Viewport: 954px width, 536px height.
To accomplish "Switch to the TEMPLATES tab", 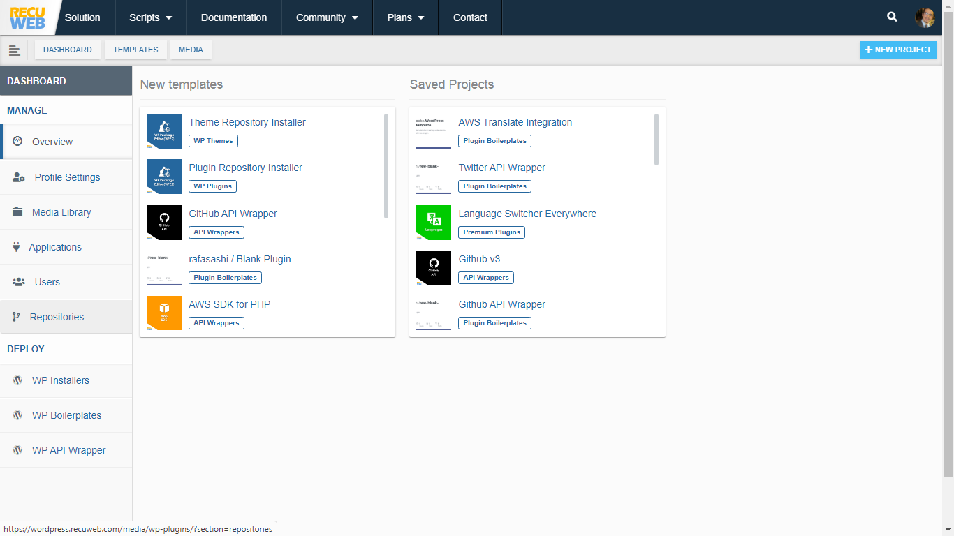I will [x=135, y=50].
